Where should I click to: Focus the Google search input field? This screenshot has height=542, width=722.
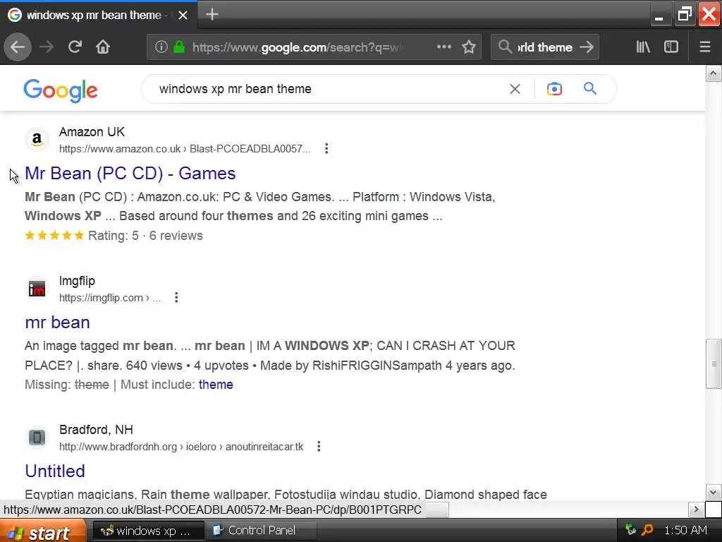click(322, 89)
